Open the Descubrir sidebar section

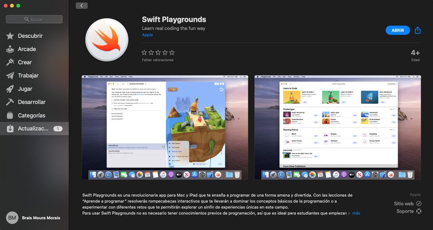point(34,36)
